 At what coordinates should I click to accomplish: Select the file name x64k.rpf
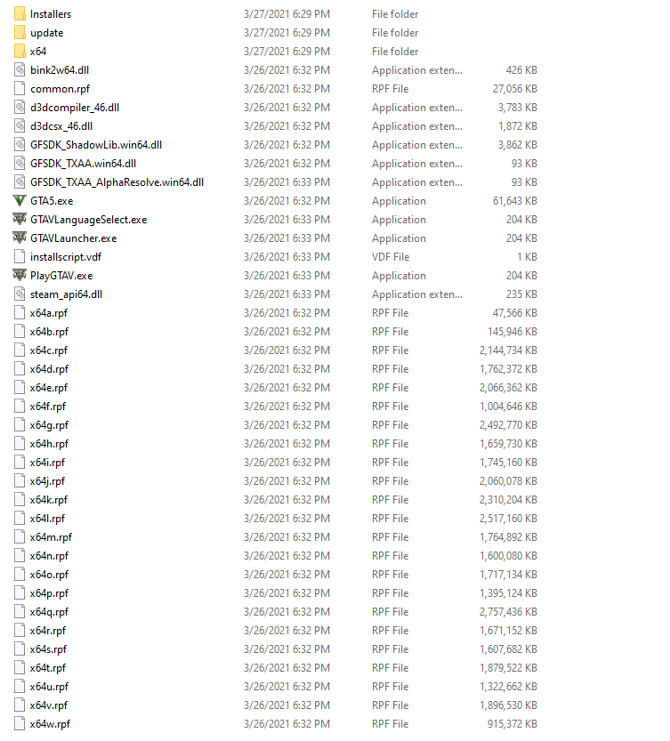49,500
